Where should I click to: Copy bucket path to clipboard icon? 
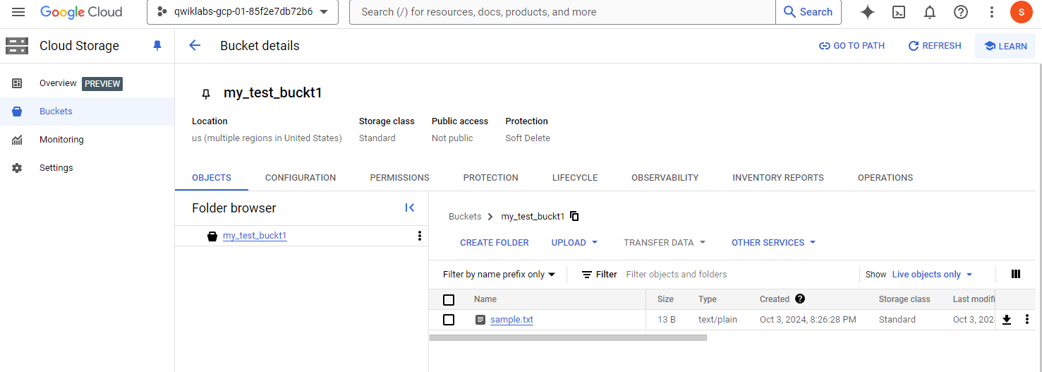click(x=574, y=216)
